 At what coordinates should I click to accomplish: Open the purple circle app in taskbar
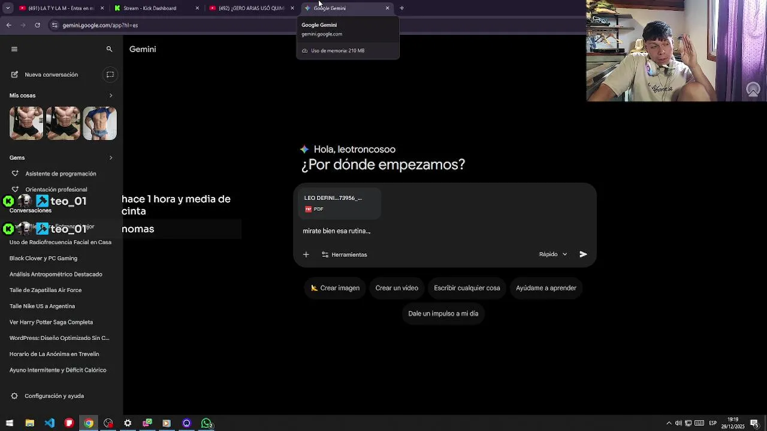(x=186, y=423)
